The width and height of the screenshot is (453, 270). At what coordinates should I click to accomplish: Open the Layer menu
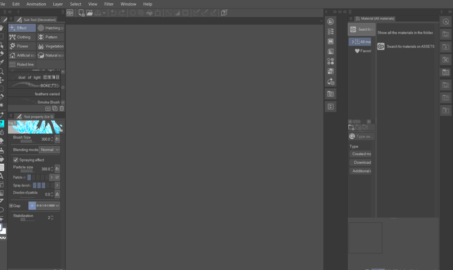tap(58, 4)
